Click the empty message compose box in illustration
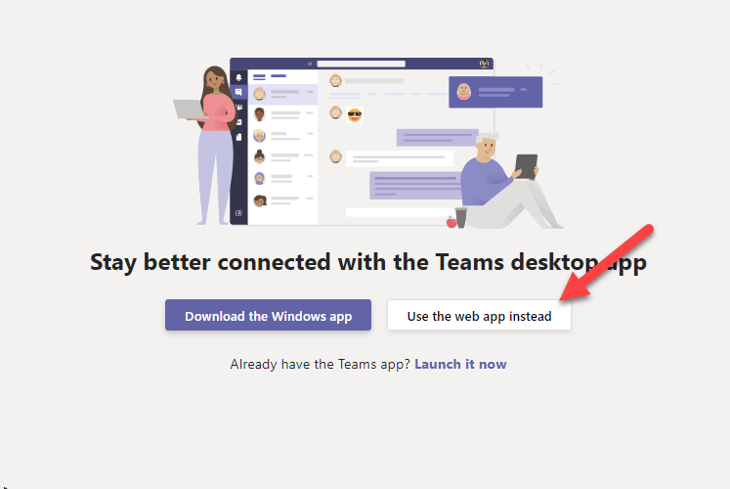The height and width of the screenshot is (489, 730). tap(400, 212)
